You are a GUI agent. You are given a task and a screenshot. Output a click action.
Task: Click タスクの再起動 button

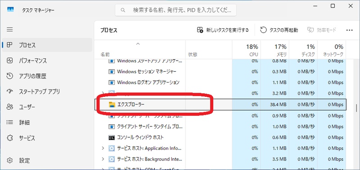click(279, 30)
